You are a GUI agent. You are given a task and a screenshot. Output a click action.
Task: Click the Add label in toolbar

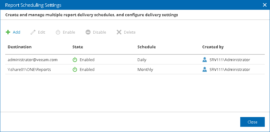pyautogui.click(x=17, y=32)
